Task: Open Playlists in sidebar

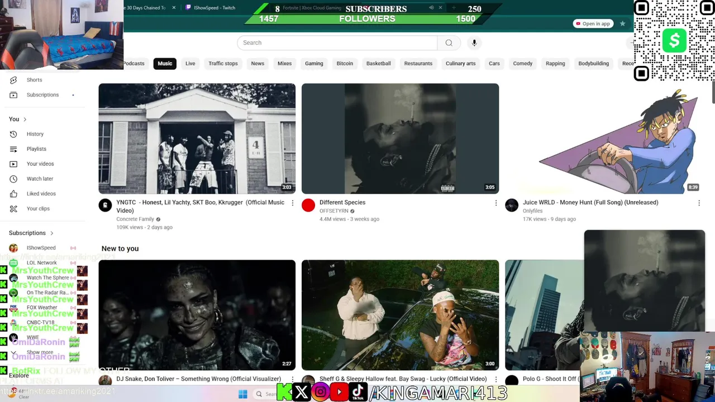Action: 36,149
